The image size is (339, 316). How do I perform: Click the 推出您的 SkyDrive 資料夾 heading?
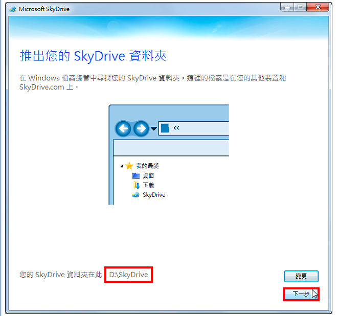click(93, 56)
